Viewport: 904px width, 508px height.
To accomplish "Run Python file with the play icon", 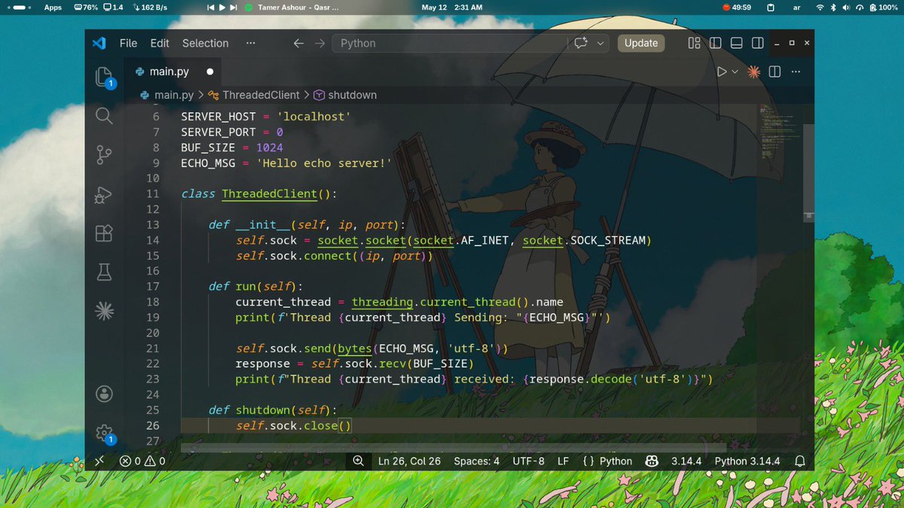I will [x=722, y=71].
